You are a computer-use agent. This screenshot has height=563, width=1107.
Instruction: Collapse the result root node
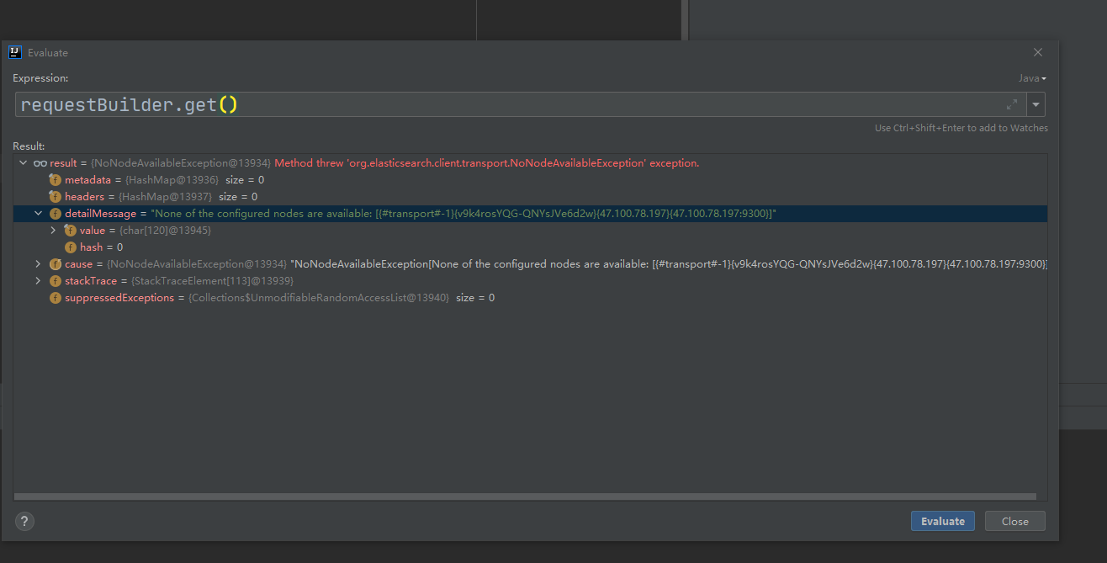point(24,163)
